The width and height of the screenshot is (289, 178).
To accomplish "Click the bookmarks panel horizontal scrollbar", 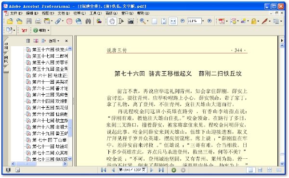I will [39, 164].
